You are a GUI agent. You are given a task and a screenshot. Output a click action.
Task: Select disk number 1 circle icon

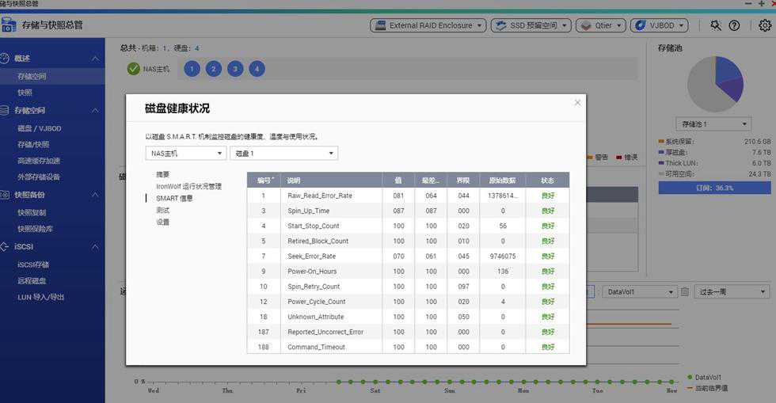192,69
